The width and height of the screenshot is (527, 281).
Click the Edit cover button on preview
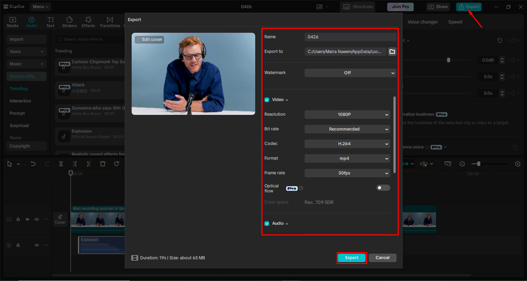pos(149,39)
